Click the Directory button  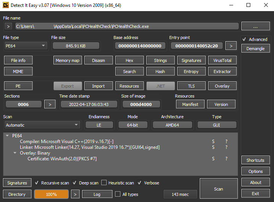point(17,194)
